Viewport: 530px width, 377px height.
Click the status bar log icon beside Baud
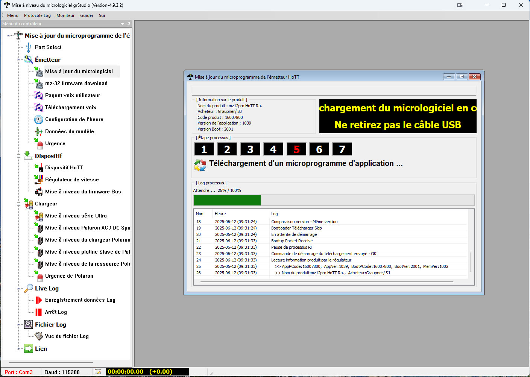pos(98,372)
